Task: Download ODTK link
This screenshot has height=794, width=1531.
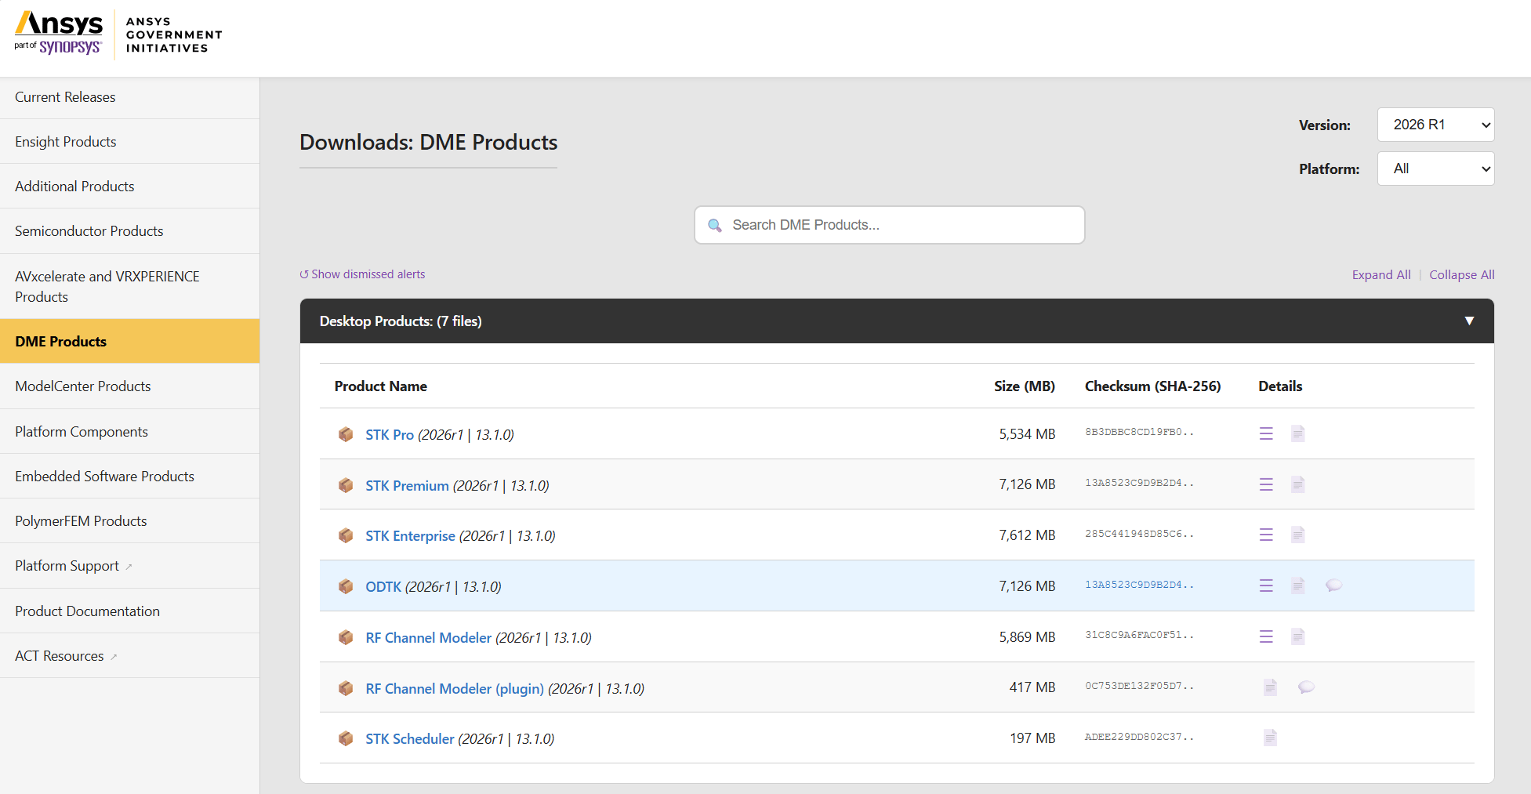Action: [x=383, y=587]
